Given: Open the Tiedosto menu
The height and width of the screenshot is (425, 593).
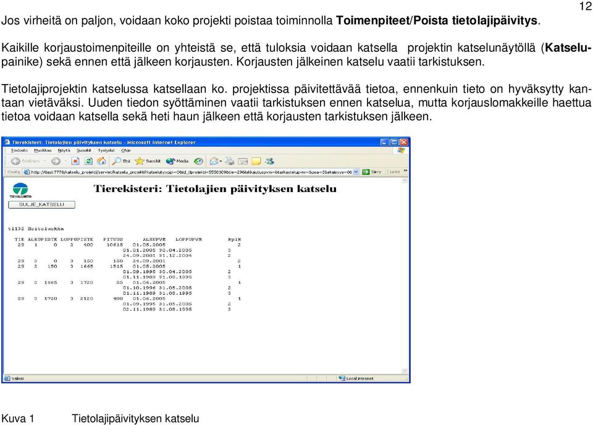Looking at the screenshot, I should (19, 151).
